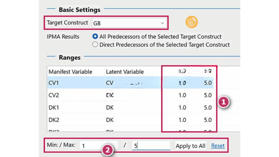
Task: Click the Reset link
Action: click(218, 146)
